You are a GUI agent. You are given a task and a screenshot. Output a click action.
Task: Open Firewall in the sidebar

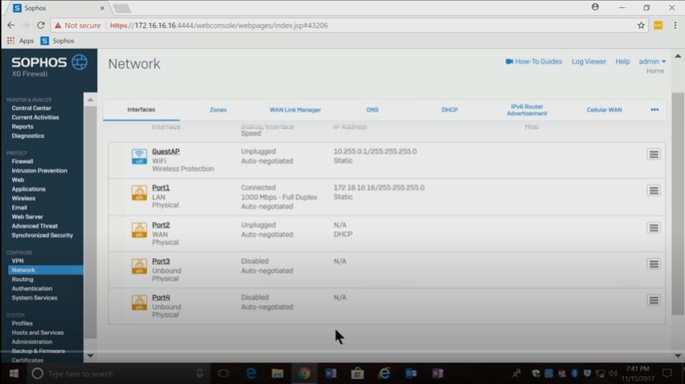(23, 161)
